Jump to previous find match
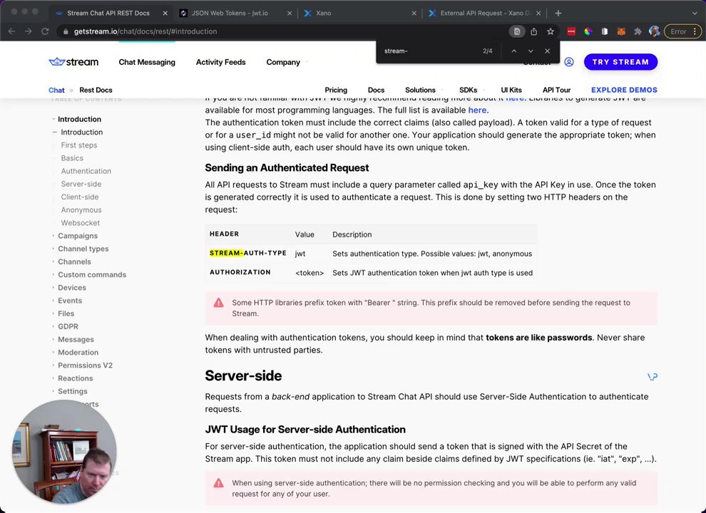Image resolution: width=706 pixels, height=513 pixels. click(513, 51)
